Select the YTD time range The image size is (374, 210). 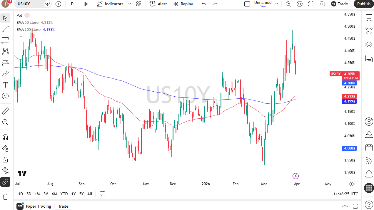64,194
